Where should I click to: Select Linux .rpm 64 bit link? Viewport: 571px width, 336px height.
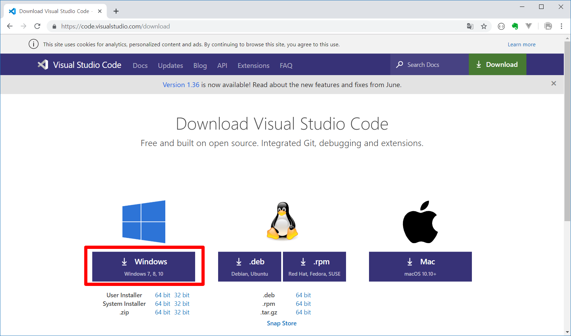pos(304,304)
